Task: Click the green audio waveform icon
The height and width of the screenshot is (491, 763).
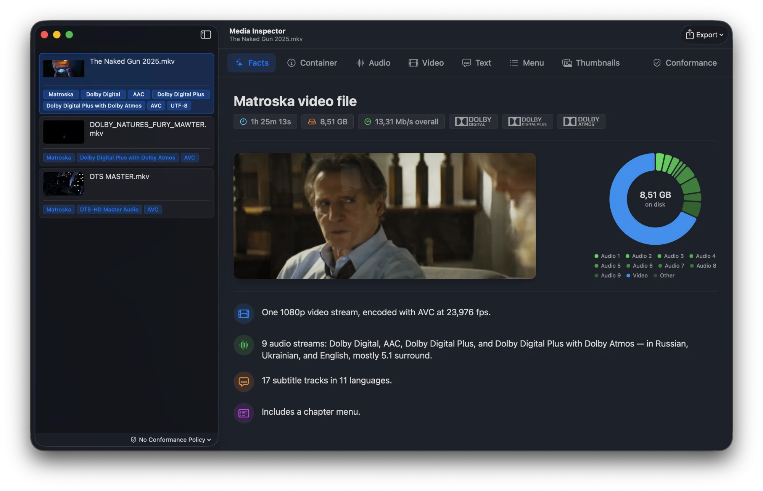Action: pos(244,345)
